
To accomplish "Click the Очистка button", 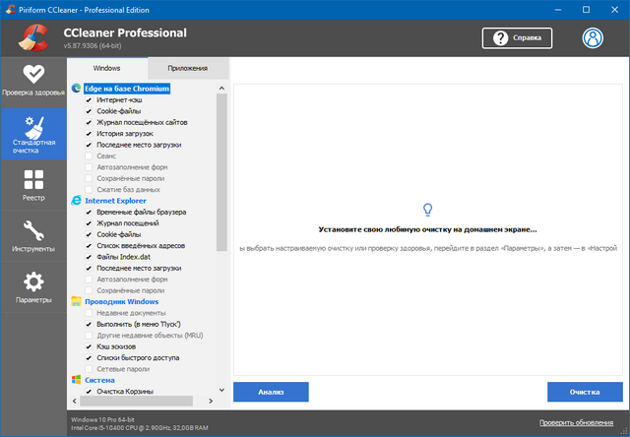I will point(584,392).
